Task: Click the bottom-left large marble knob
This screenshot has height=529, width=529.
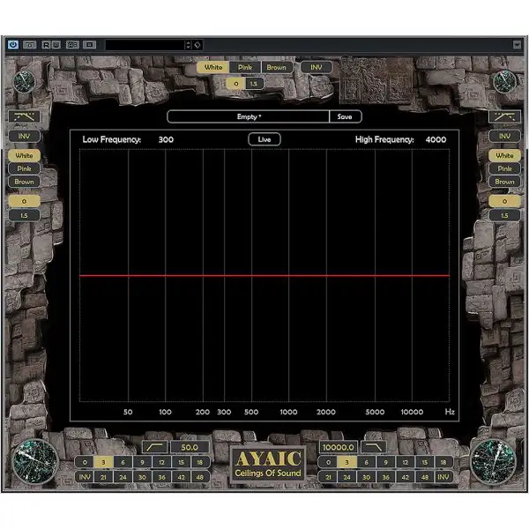Action: tap(35, 461)
